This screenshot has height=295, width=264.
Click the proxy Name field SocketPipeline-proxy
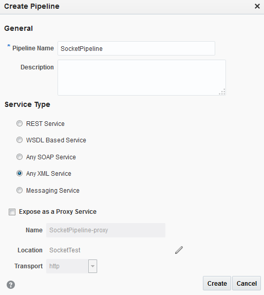tap(106, 230)
